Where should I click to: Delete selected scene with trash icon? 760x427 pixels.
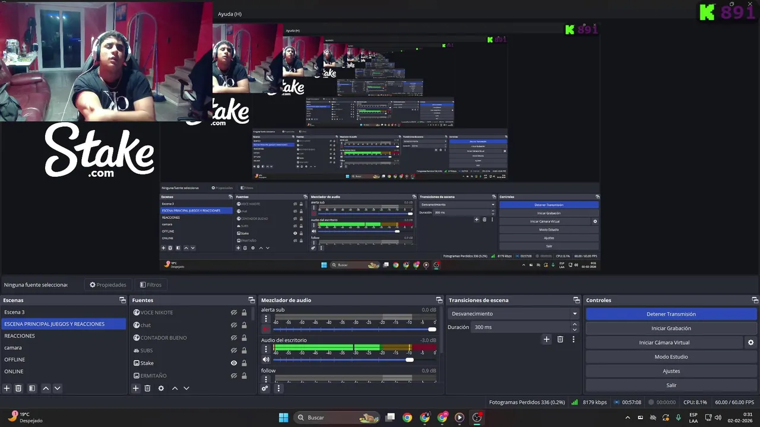pos(18,388)
